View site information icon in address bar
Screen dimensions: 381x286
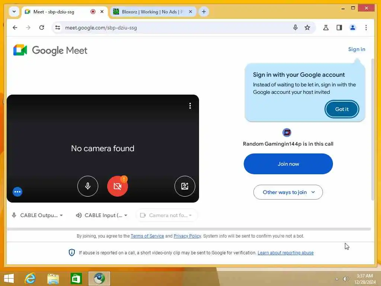tap(58, 28)
